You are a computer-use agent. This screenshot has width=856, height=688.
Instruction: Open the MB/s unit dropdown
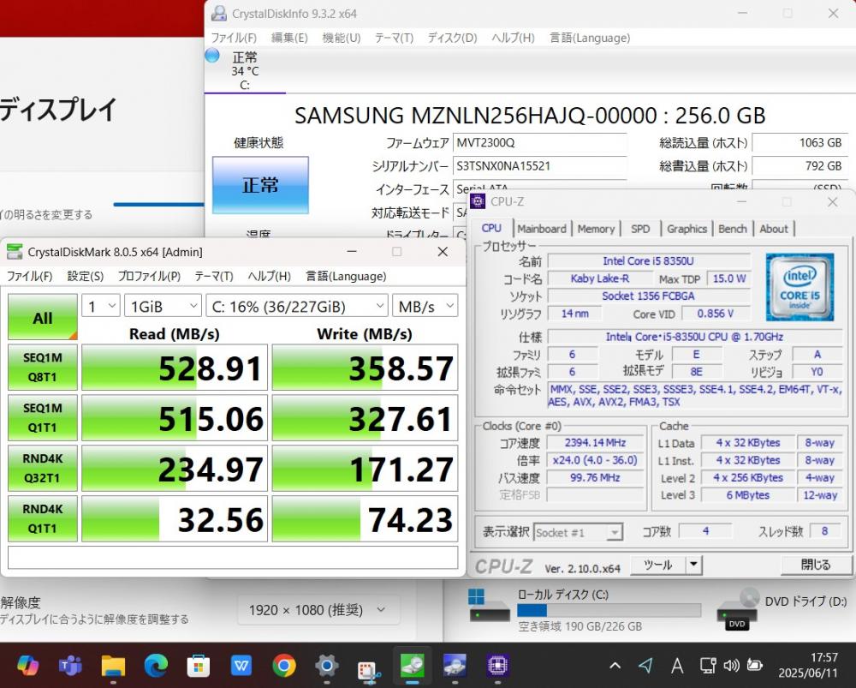click(x=425, y=306)
